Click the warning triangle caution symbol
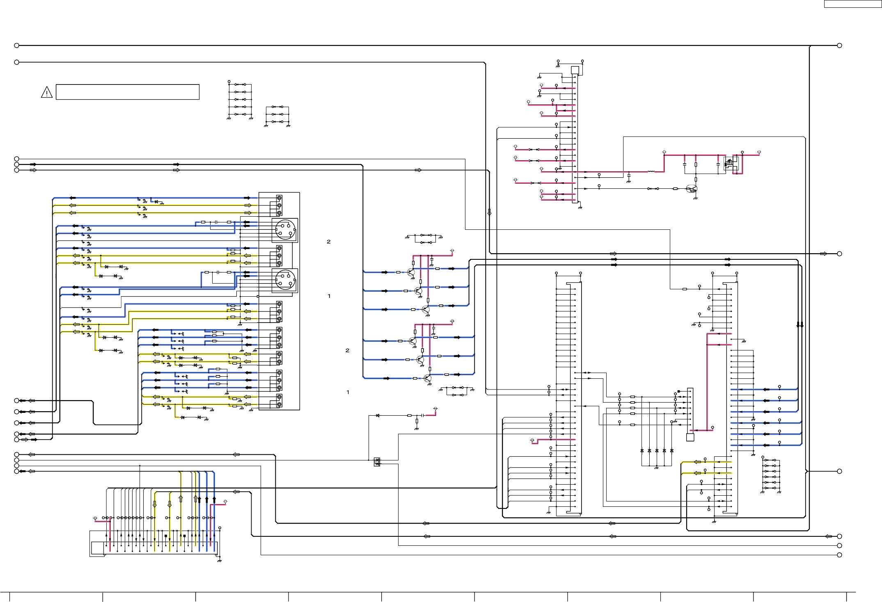This screenshot has width=882, height=602. tap(47, 92)
